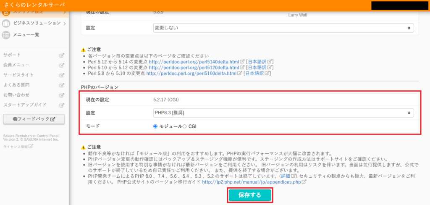430x205 pixels.
Task: Click the external-link icon next to スタートアップガイド
Action: click(x=62, y=105)
